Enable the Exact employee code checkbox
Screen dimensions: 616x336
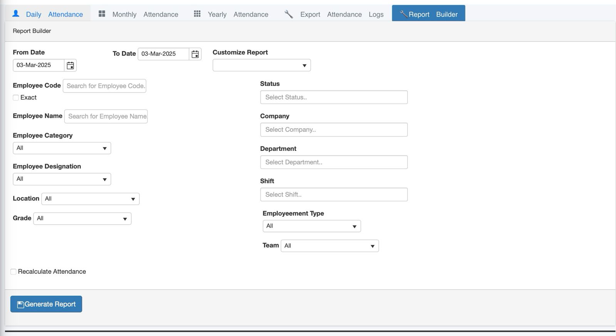click(16, 98)
